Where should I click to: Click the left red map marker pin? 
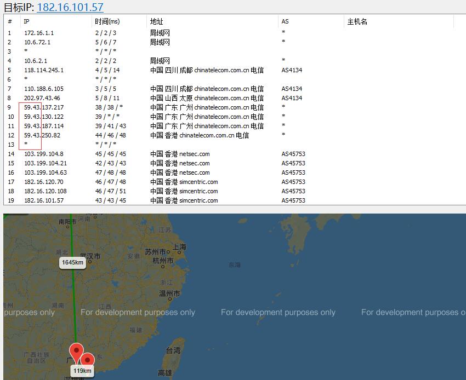click(x=76, y=353)
